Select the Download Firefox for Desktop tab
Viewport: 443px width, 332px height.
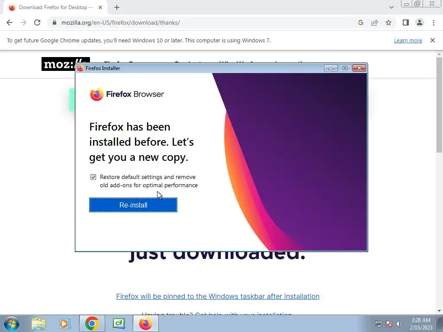[56, 7]
